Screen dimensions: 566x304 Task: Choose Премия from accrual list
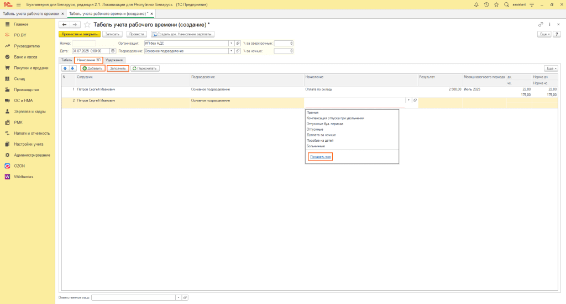tap(313, 113)
